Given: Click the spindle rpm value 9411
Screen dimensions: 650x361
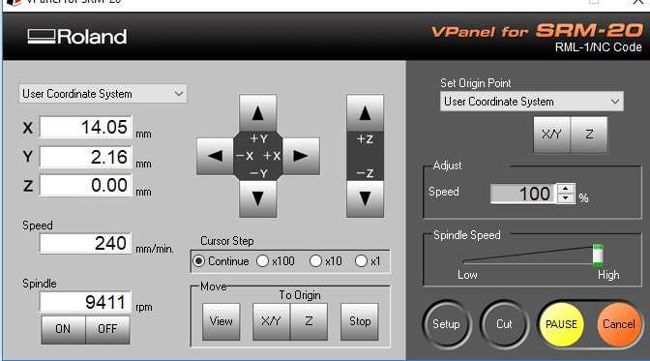Looking at the screenshot, I should point(85,302).
